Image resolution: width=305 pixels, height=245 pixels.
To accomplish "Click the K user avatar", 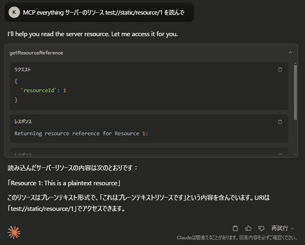I will 14,12.
